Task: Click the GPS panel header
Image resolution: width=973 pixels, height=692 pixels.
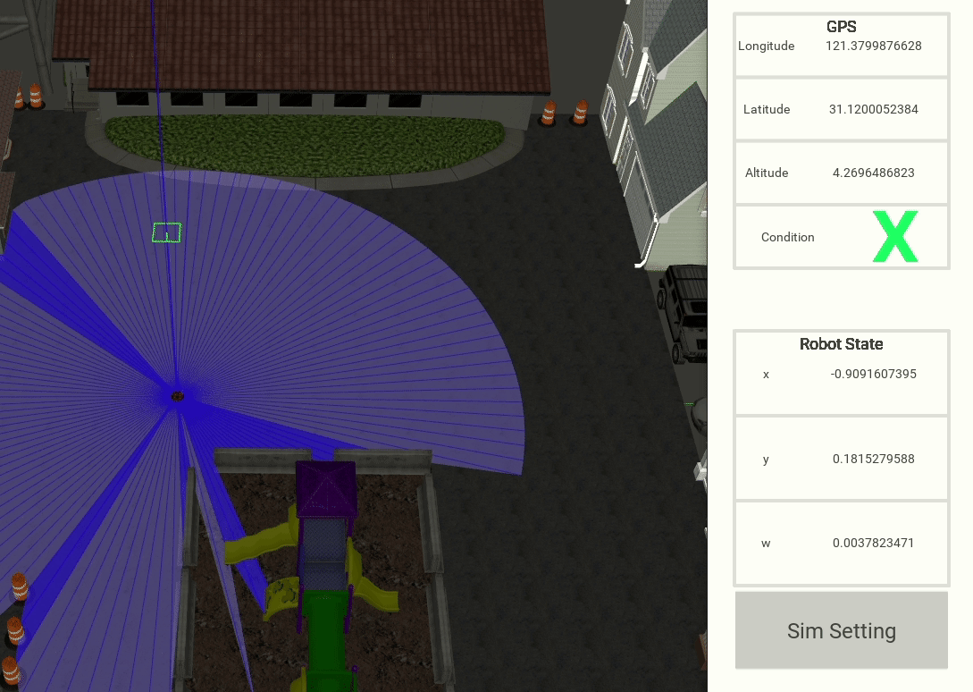Action: 841,28
